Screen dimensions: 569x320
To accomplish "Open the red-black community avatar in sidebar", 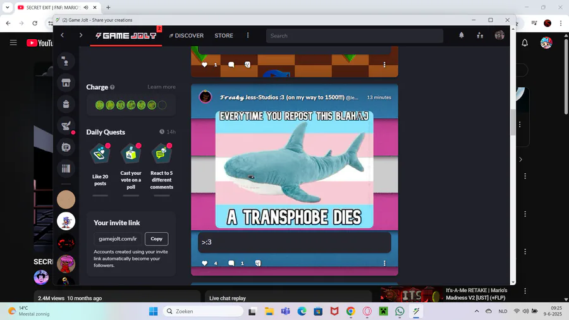I will (66, 242).
